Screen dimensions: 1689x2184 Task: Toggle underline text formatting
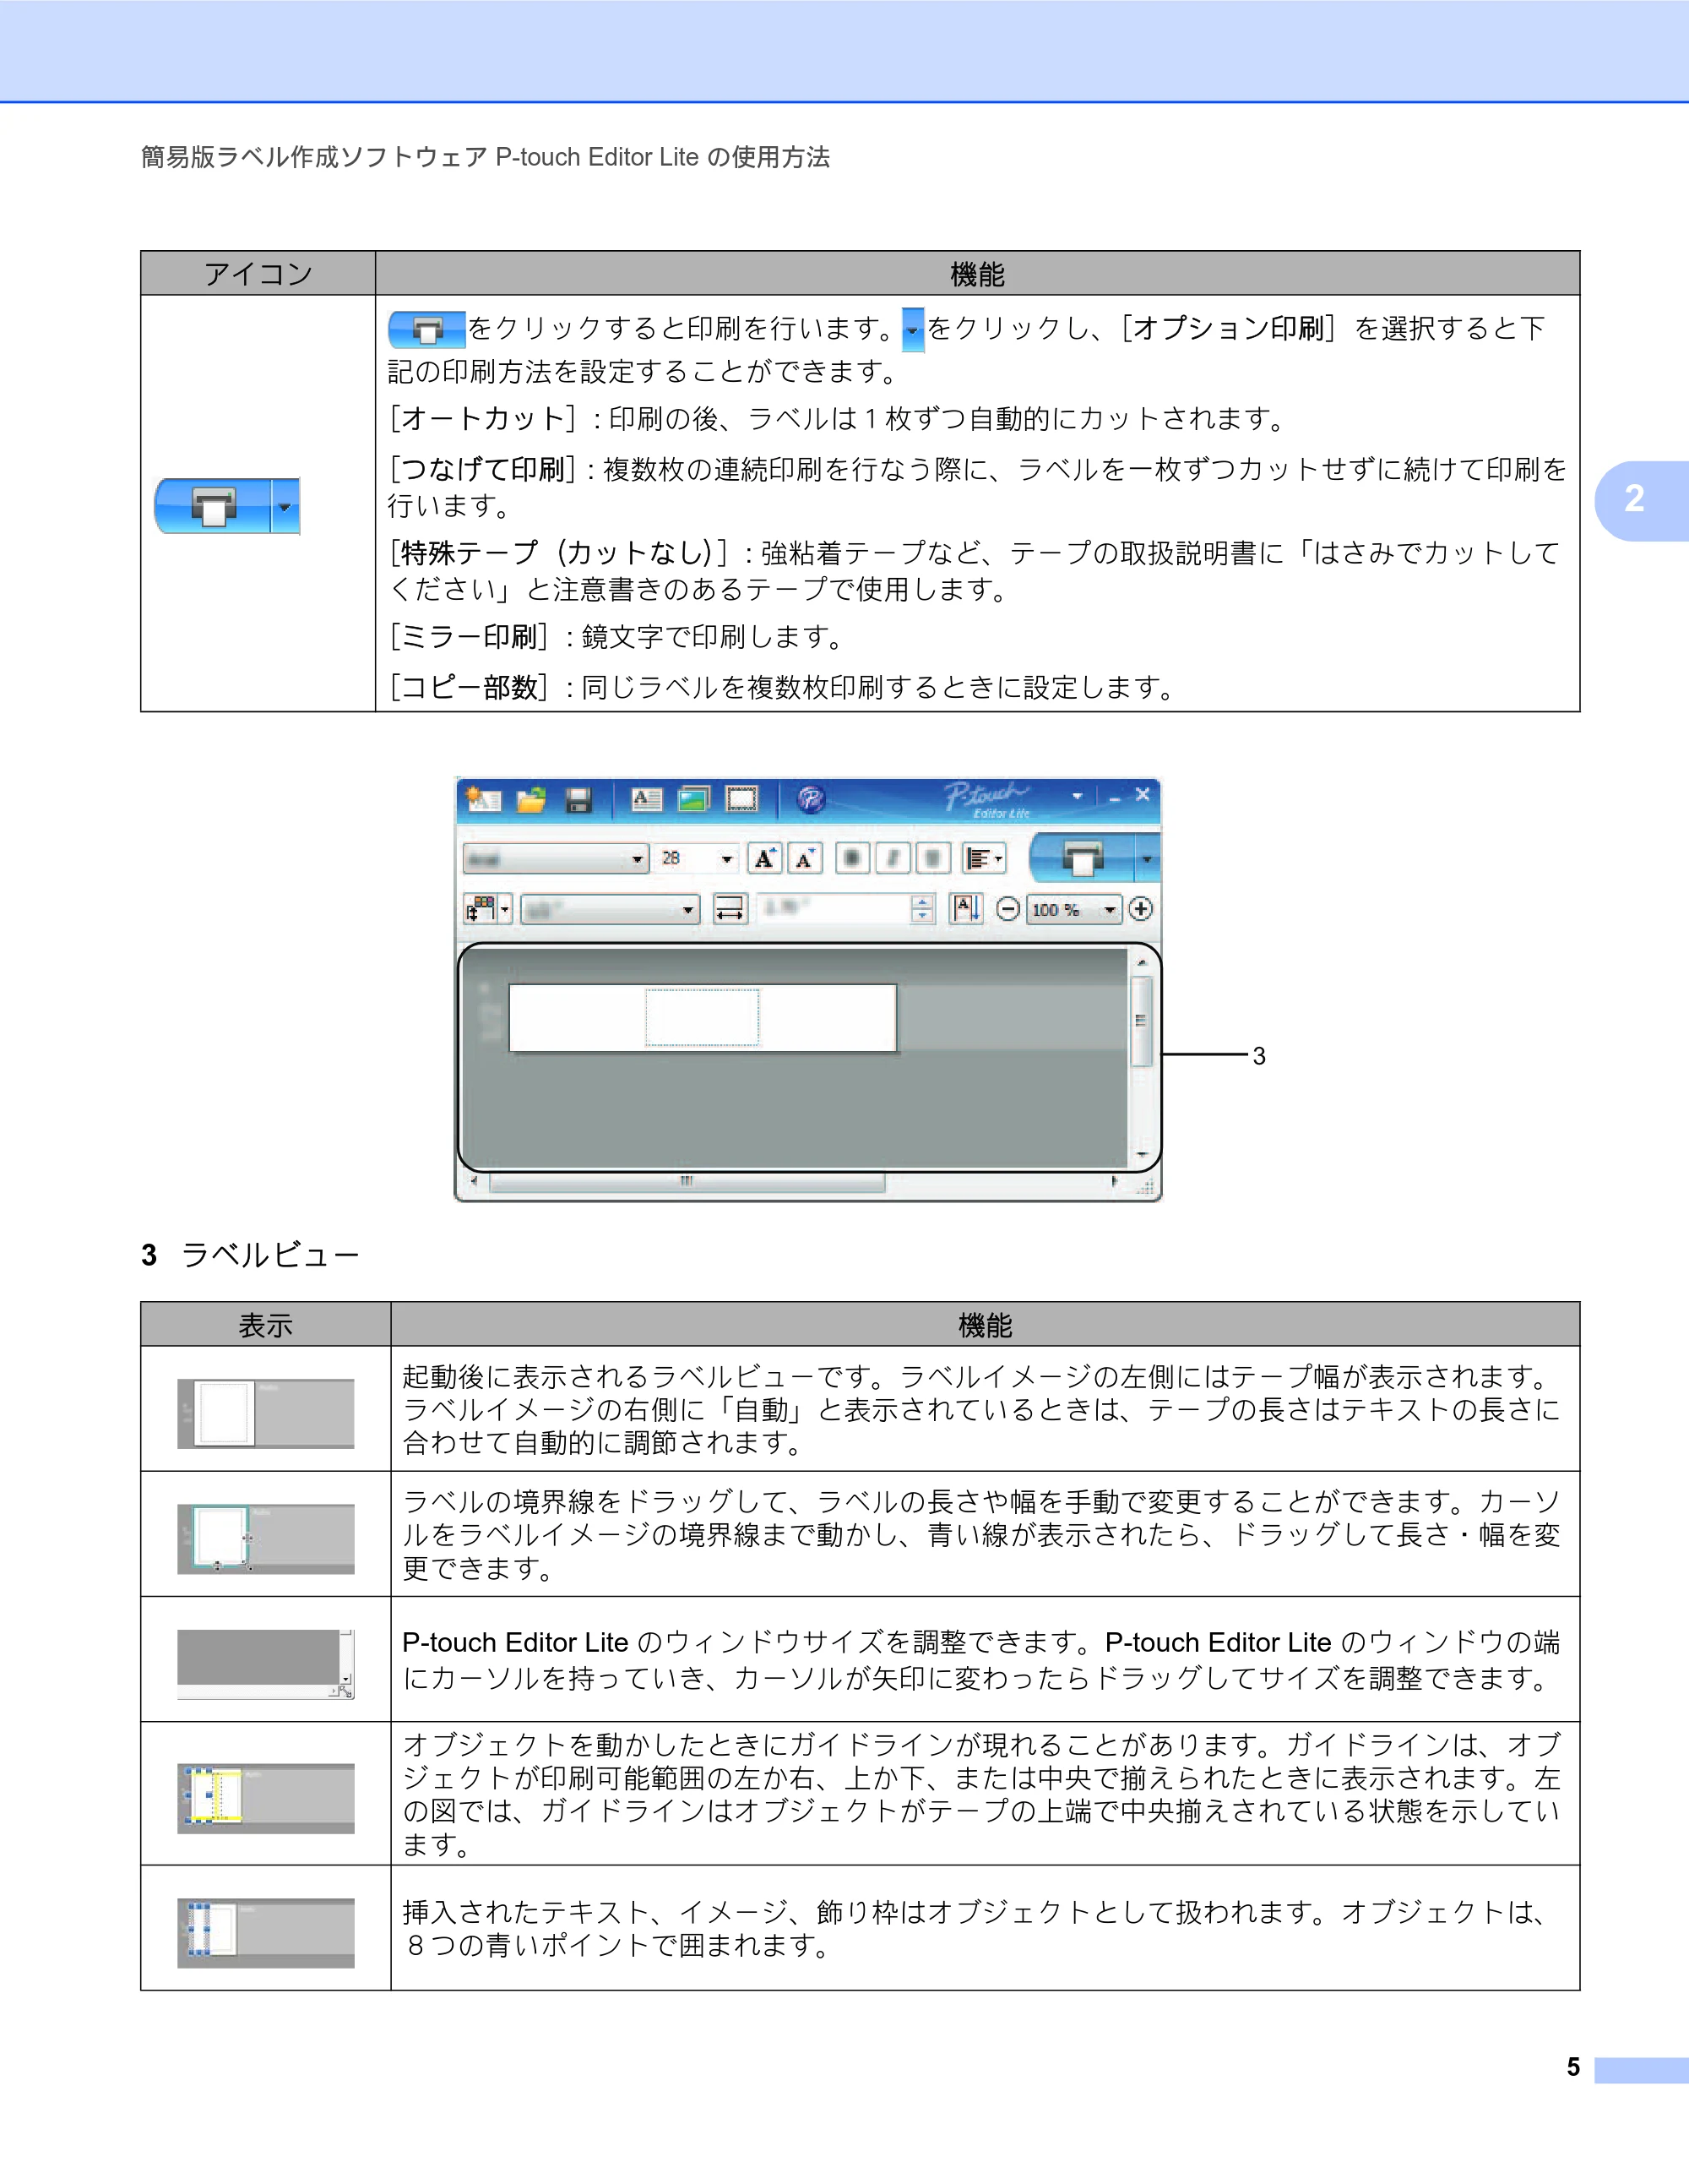click(x=932, y=859)
